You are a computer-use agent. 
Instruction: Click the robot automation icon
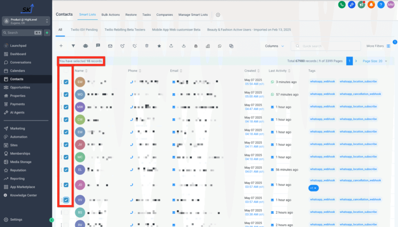coord(85,46)
